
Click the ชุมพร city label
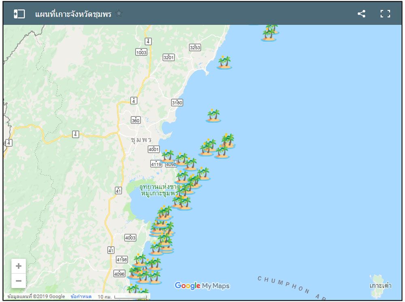pos(141,139)
